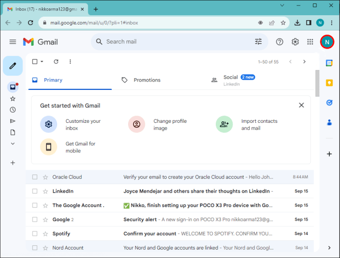Click the mail list vertical scrollbar
This screenshot has height=258, width=340.
tap(317, 84)
